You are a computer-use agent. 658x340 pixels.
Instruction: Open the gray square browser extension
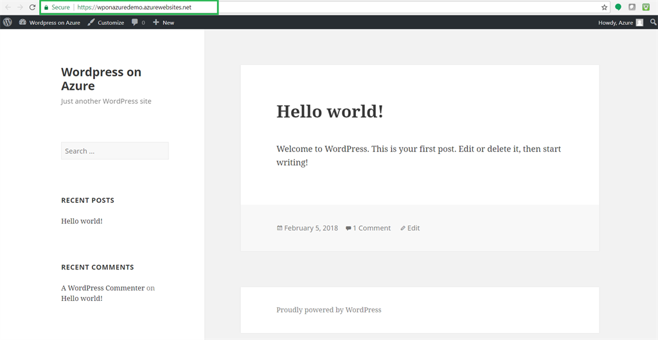pos(632,6)
